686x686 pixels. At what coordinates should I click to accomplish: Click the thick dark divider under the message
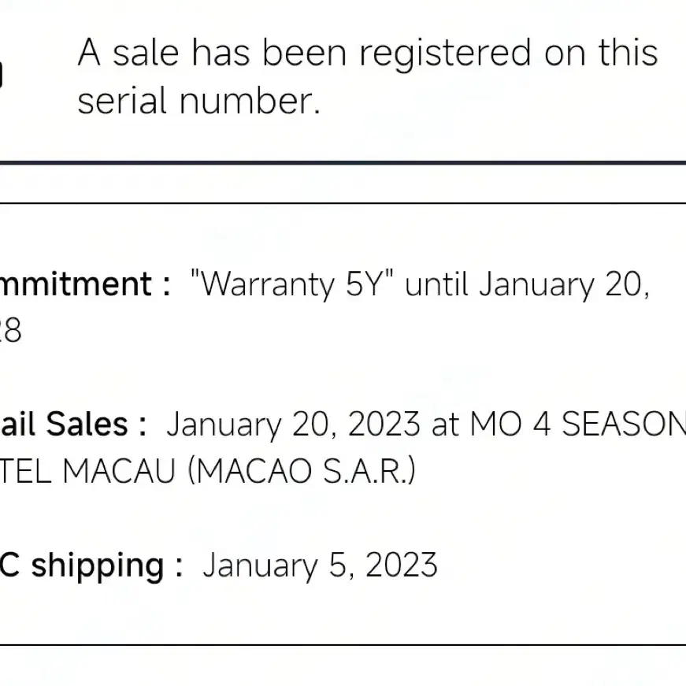click(343, 163)
